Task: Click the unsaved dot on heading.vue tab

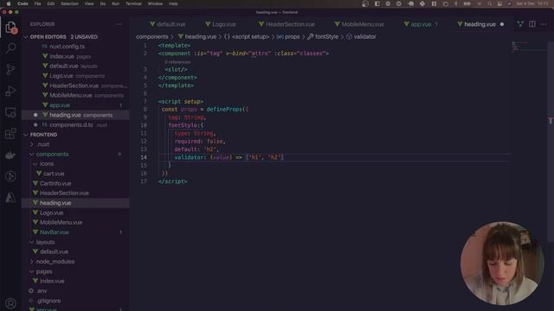Action: pyautogui.click(x=502, y=24)
